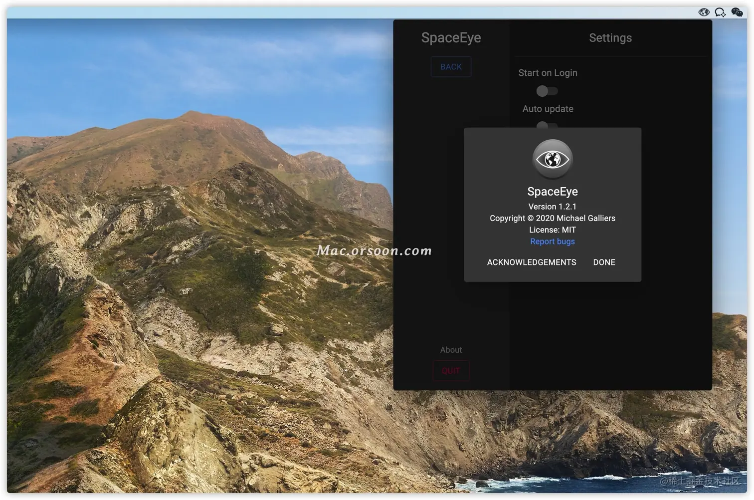The image size is (754, 500).
Task: Quit SpaceEye with the QUIT button
Action: point(451,371)
